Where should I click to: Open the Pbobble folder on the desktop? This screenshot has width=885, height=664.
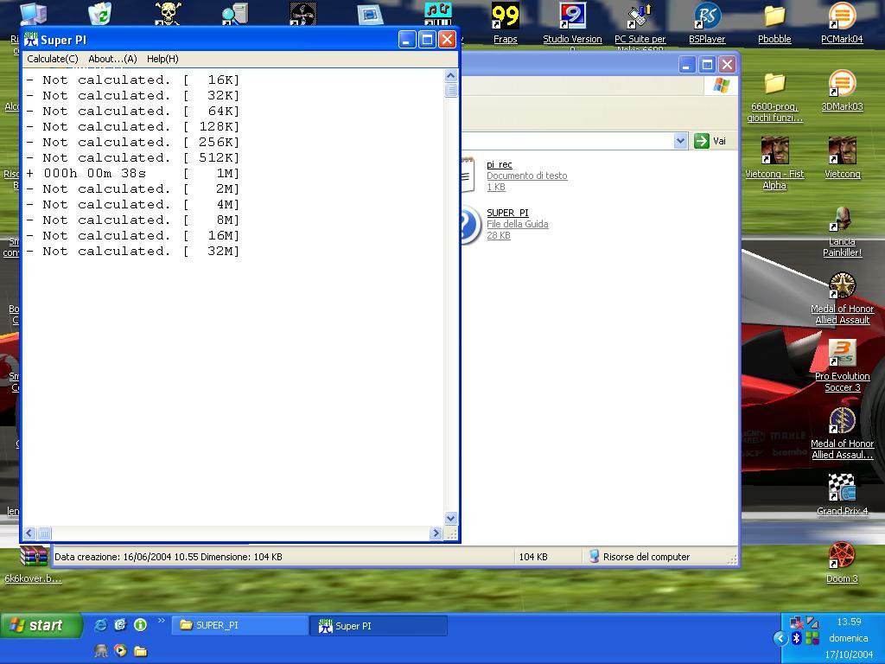tap(774, 23)
